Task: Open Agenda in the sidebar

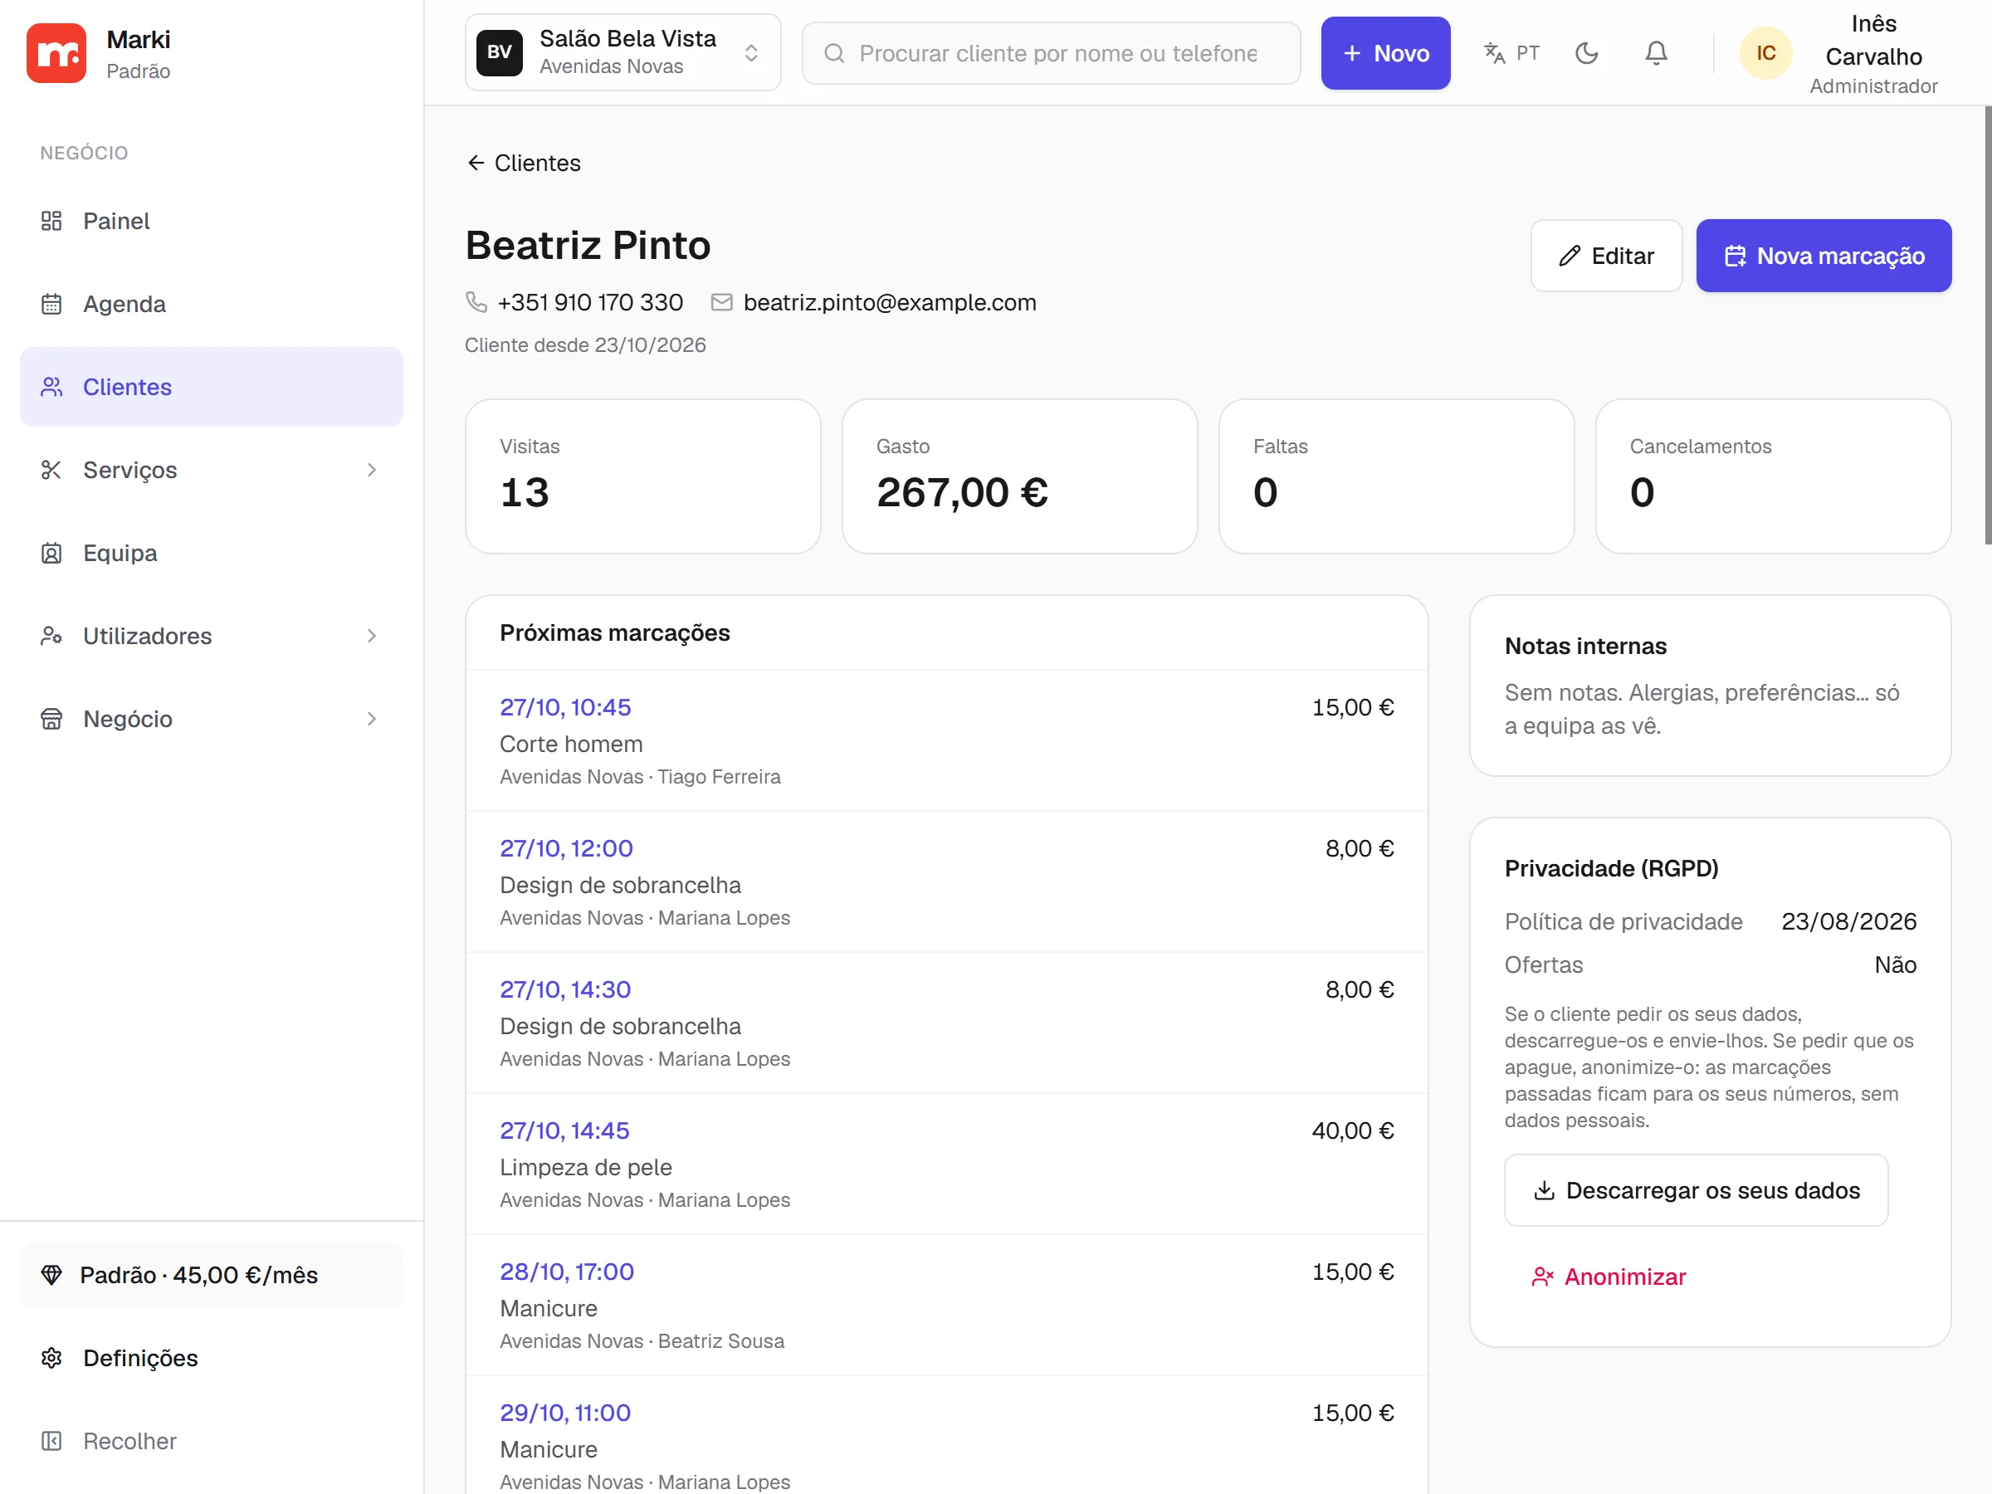Action: [x=211, y=304]
